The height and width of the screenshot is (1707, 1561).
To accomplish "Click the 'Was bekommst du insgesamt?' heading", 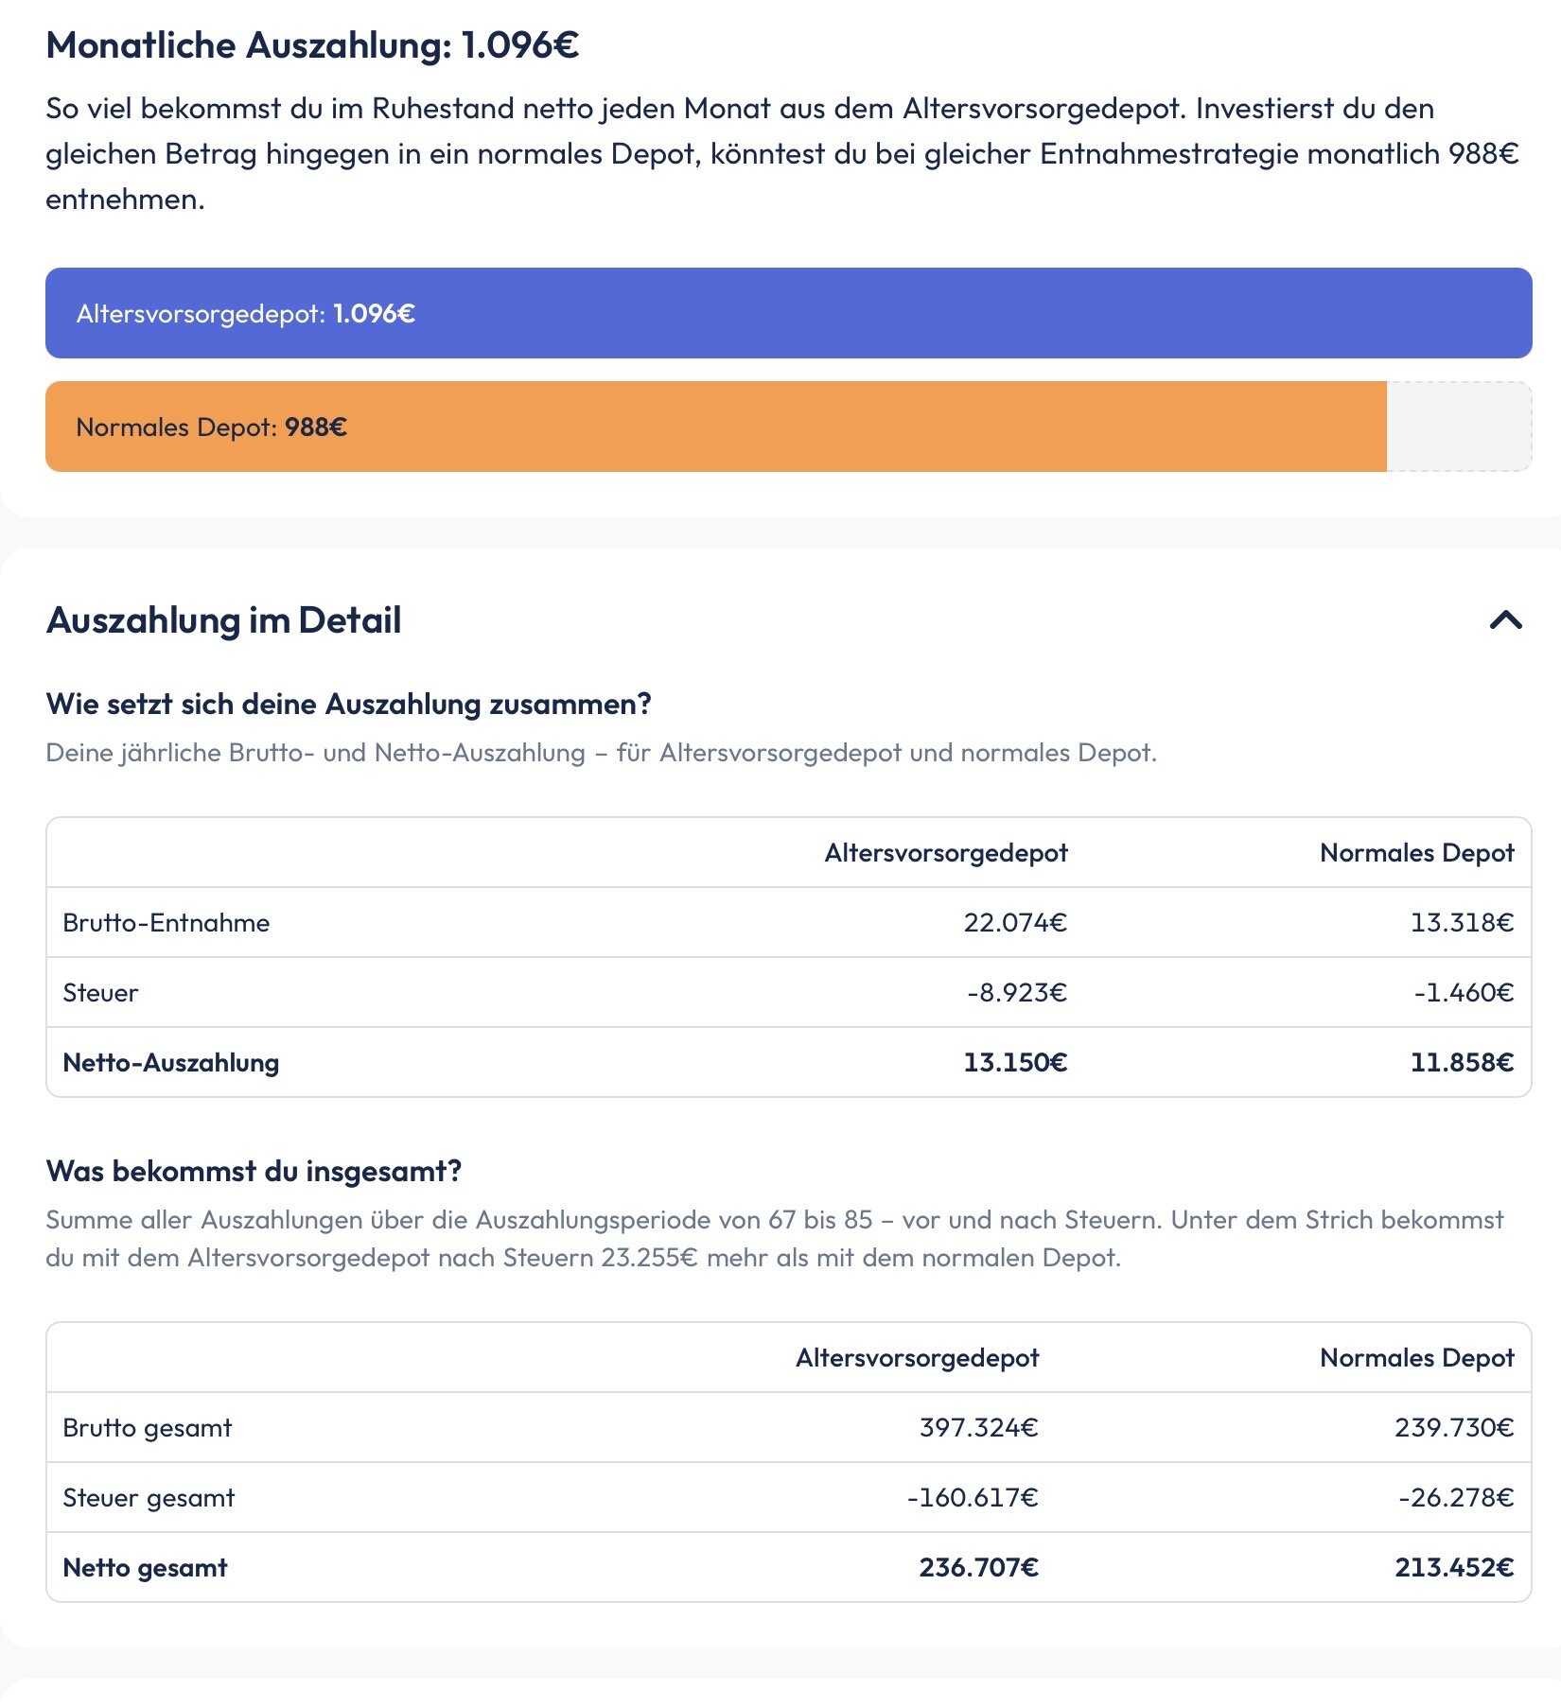I will 254,1171.
